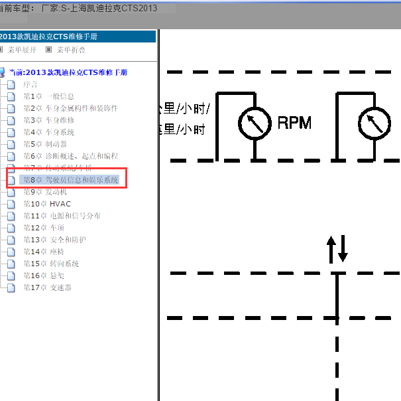The width and height of the screenshot is (401, 401).
Task: Click the document icon for 第2章
Action: pyautogui.click(x=11, y=108)
